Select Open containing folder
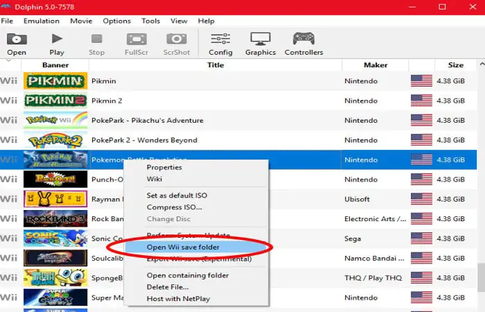 (x=188, y=275)
